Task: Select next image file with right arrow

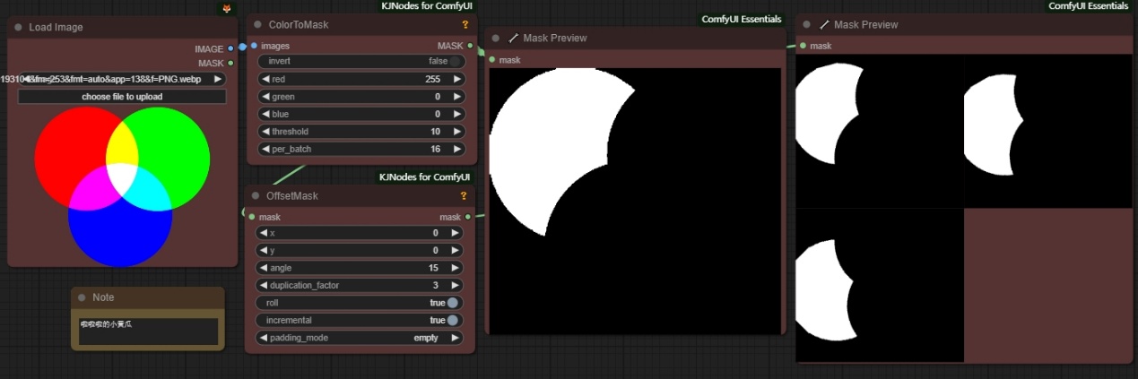Action: 217,79
